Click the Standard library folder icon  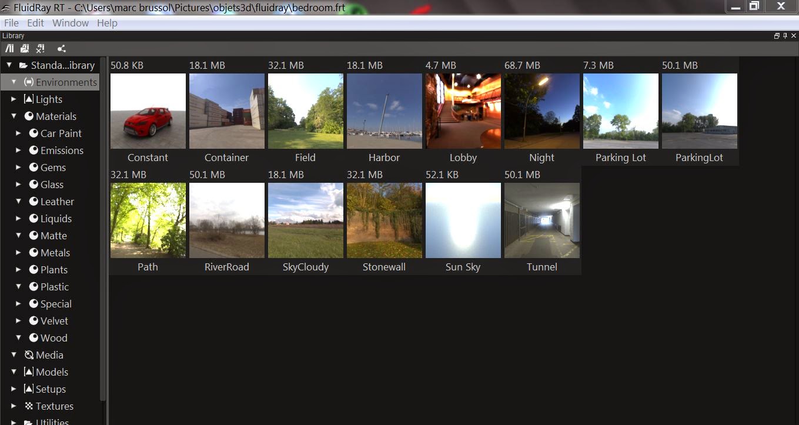coord(24,65)
